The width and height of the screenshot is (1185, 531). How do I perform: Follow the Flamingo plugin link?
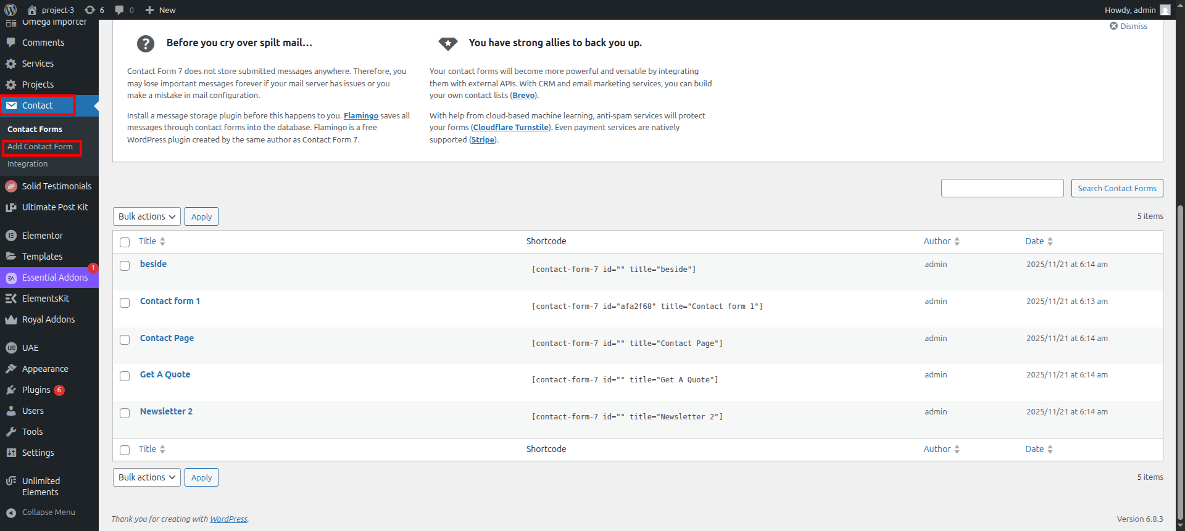pos(360,116)
